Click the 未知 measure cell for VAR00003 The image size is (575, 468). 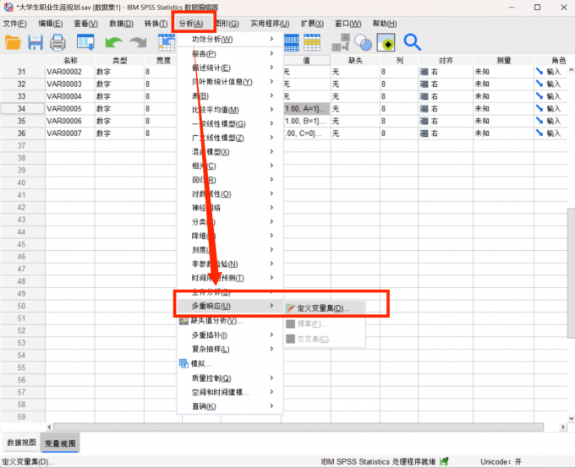pyautogui.click(x=503, y=84)
